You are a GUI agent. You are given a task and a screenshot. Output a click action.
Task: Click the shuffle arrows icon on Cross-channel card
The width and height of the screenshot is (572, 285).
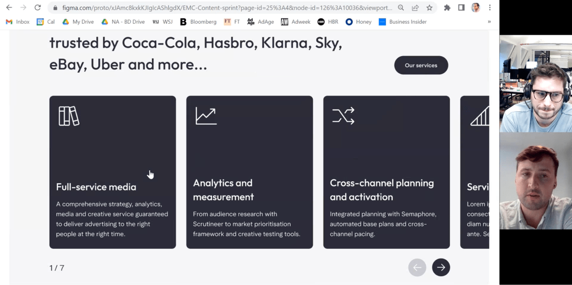343,116
